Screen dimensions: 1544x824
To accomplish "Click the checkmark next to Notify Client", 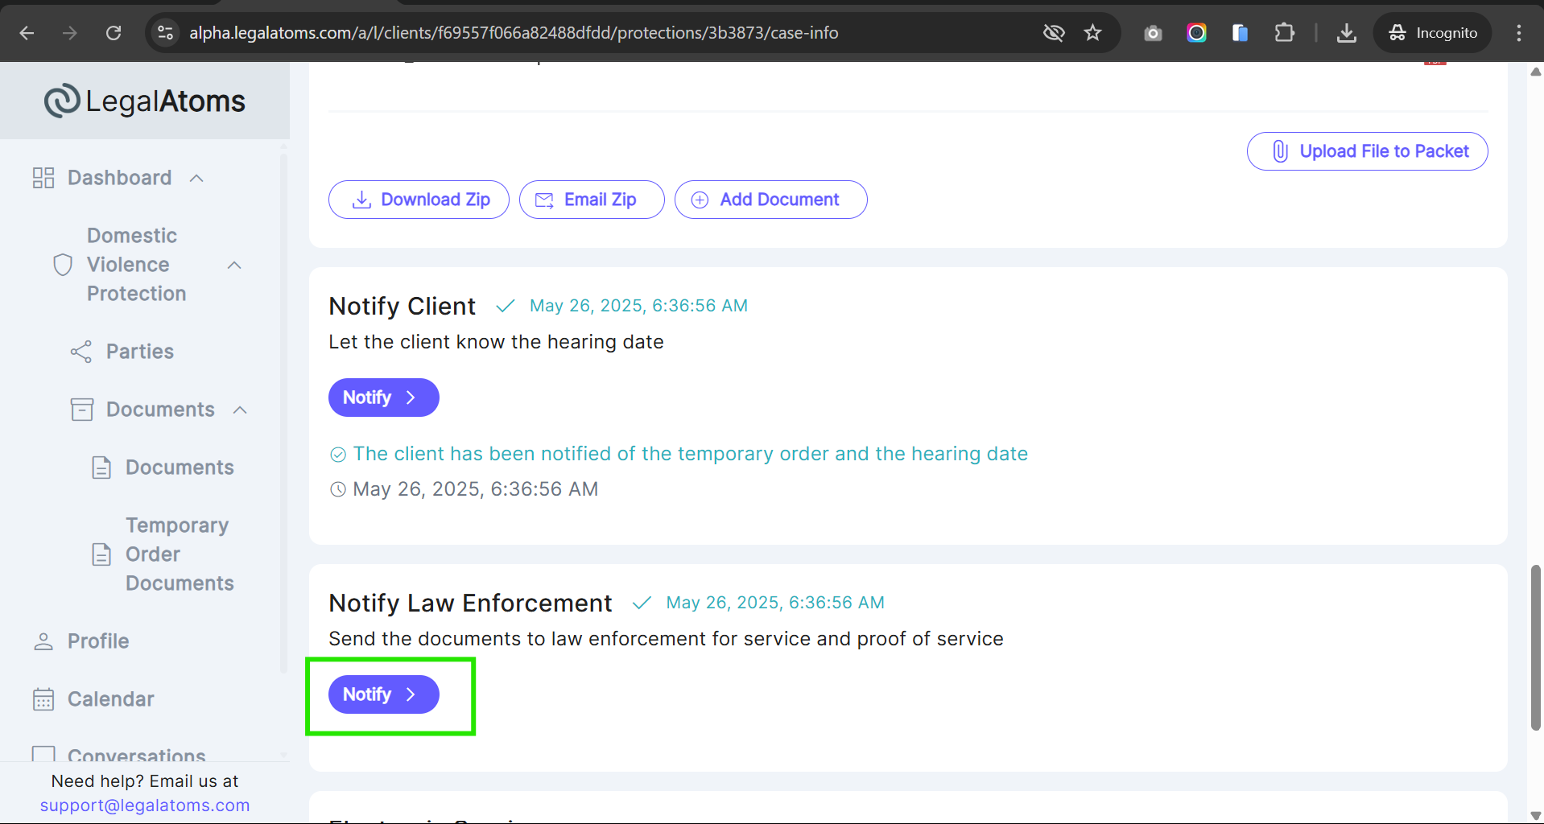I will coord(505,306).
